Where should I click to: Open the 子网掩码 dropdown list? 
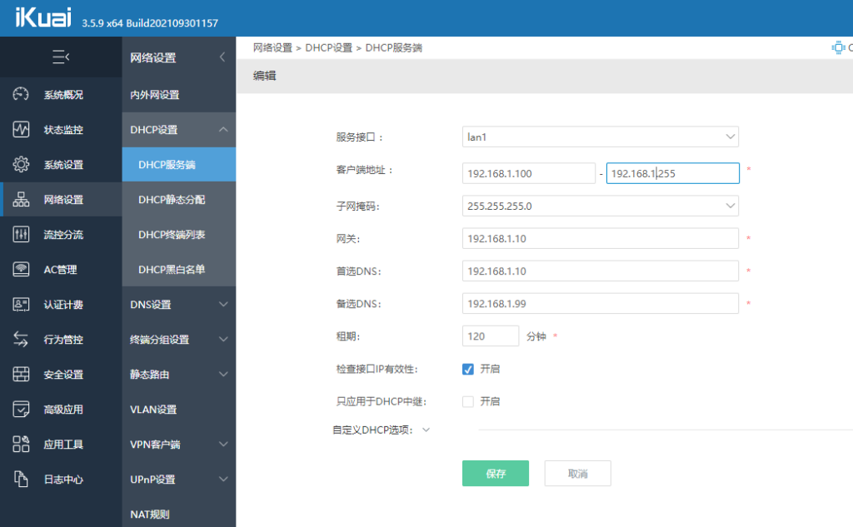[600, 206]
